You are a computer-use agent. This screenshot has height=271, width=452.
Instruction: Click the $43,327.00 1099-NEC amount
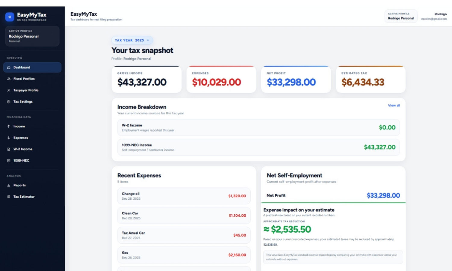tap(380, 147)
